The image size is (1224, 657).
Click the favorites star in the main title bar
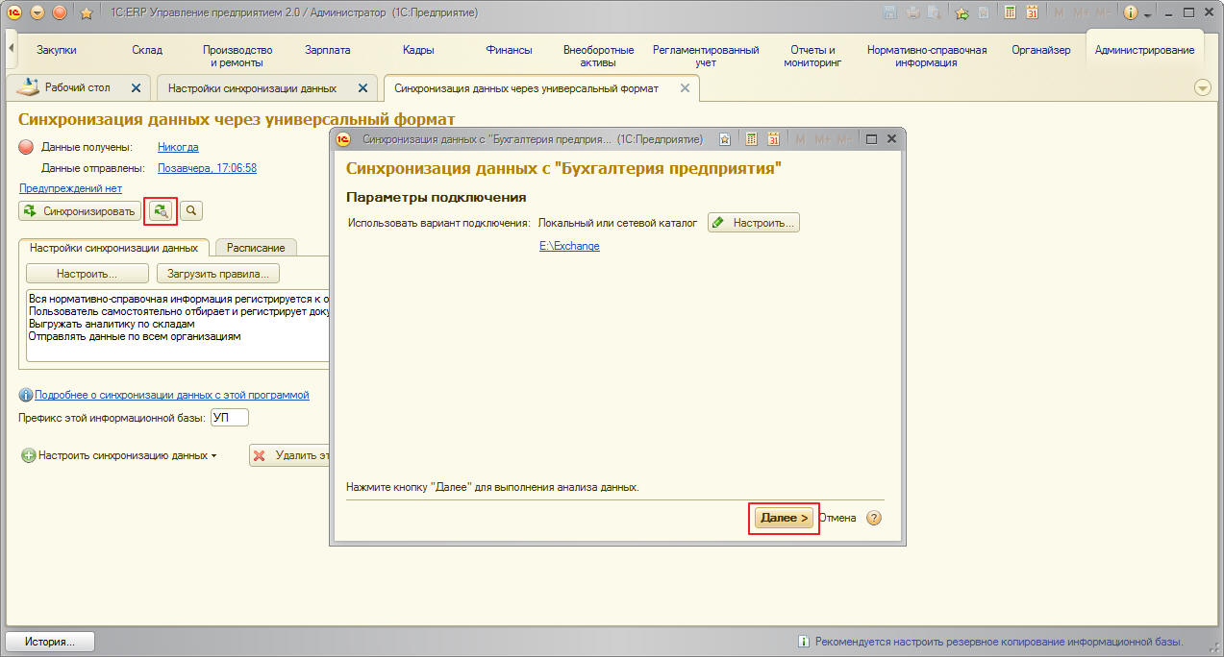click(x=87, y=12)
